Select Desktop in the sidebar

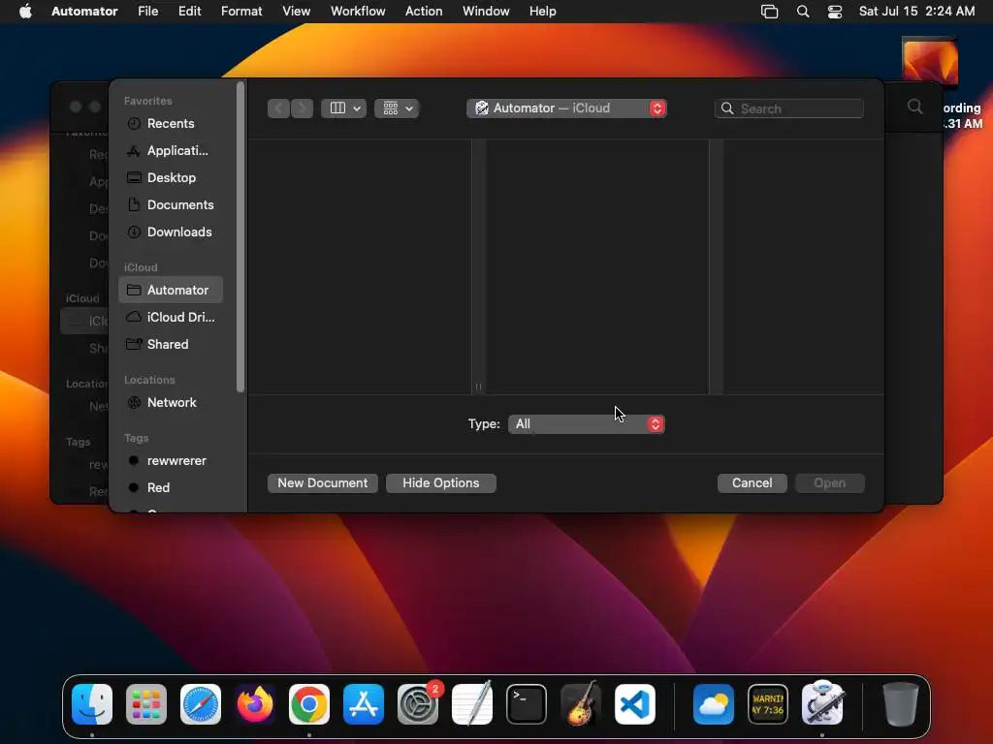(x=171, y=178)
